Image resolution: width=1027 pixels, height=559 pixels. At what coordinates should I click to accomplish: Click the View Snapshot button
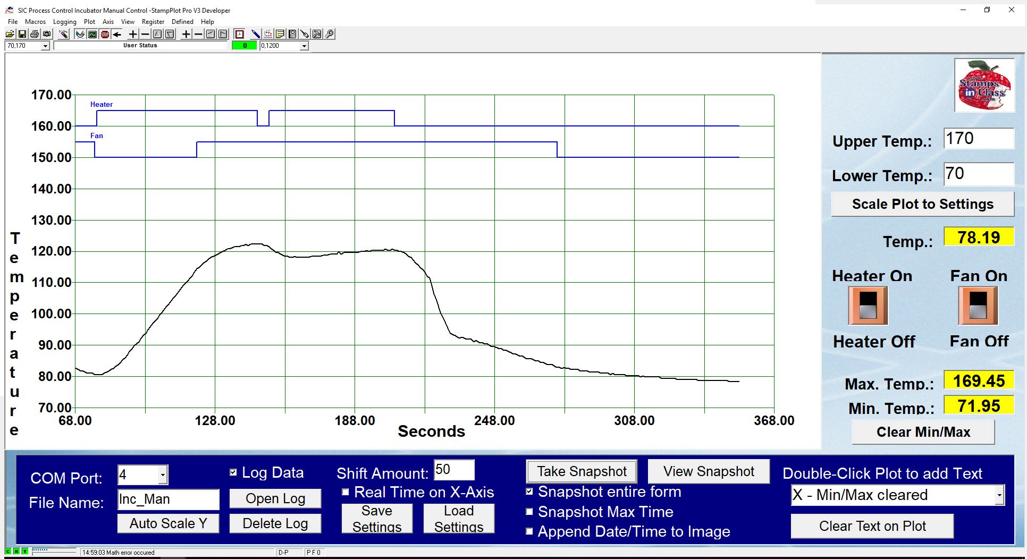pos(709,471)
